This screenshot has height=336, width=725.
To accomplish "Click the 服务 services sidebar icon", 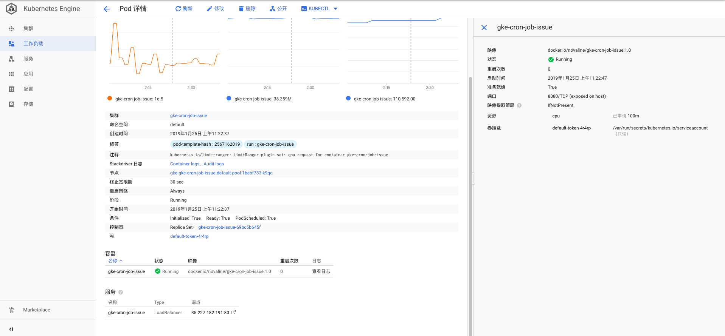I will click(x=11, y=59).
